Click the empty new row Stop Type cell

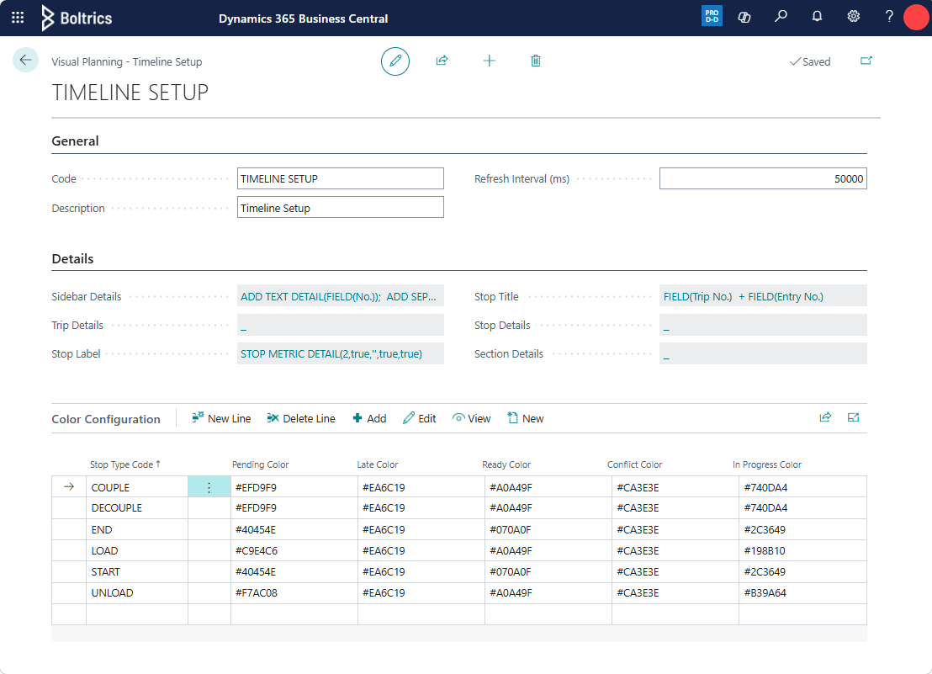[x=137, y=614]
